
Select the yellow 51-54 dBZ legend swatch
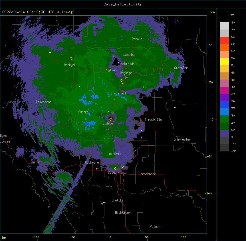224,62
